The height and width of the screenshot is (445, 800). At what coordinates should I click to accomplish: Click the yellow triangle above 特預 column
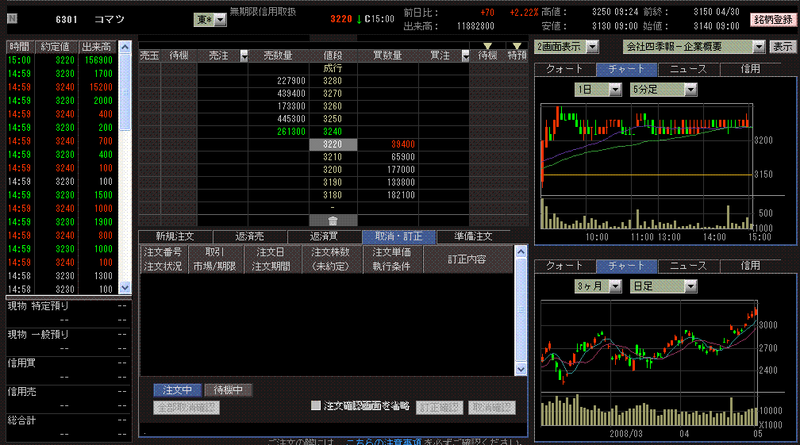tap(517, 46)
